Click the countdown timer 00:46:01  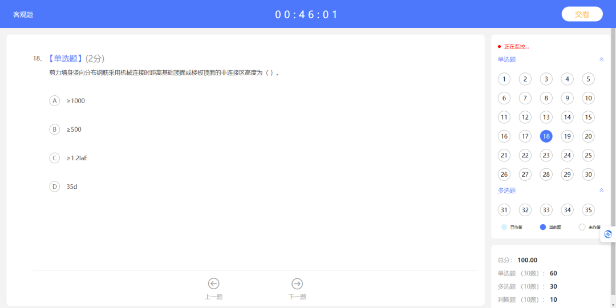(306, 14)
